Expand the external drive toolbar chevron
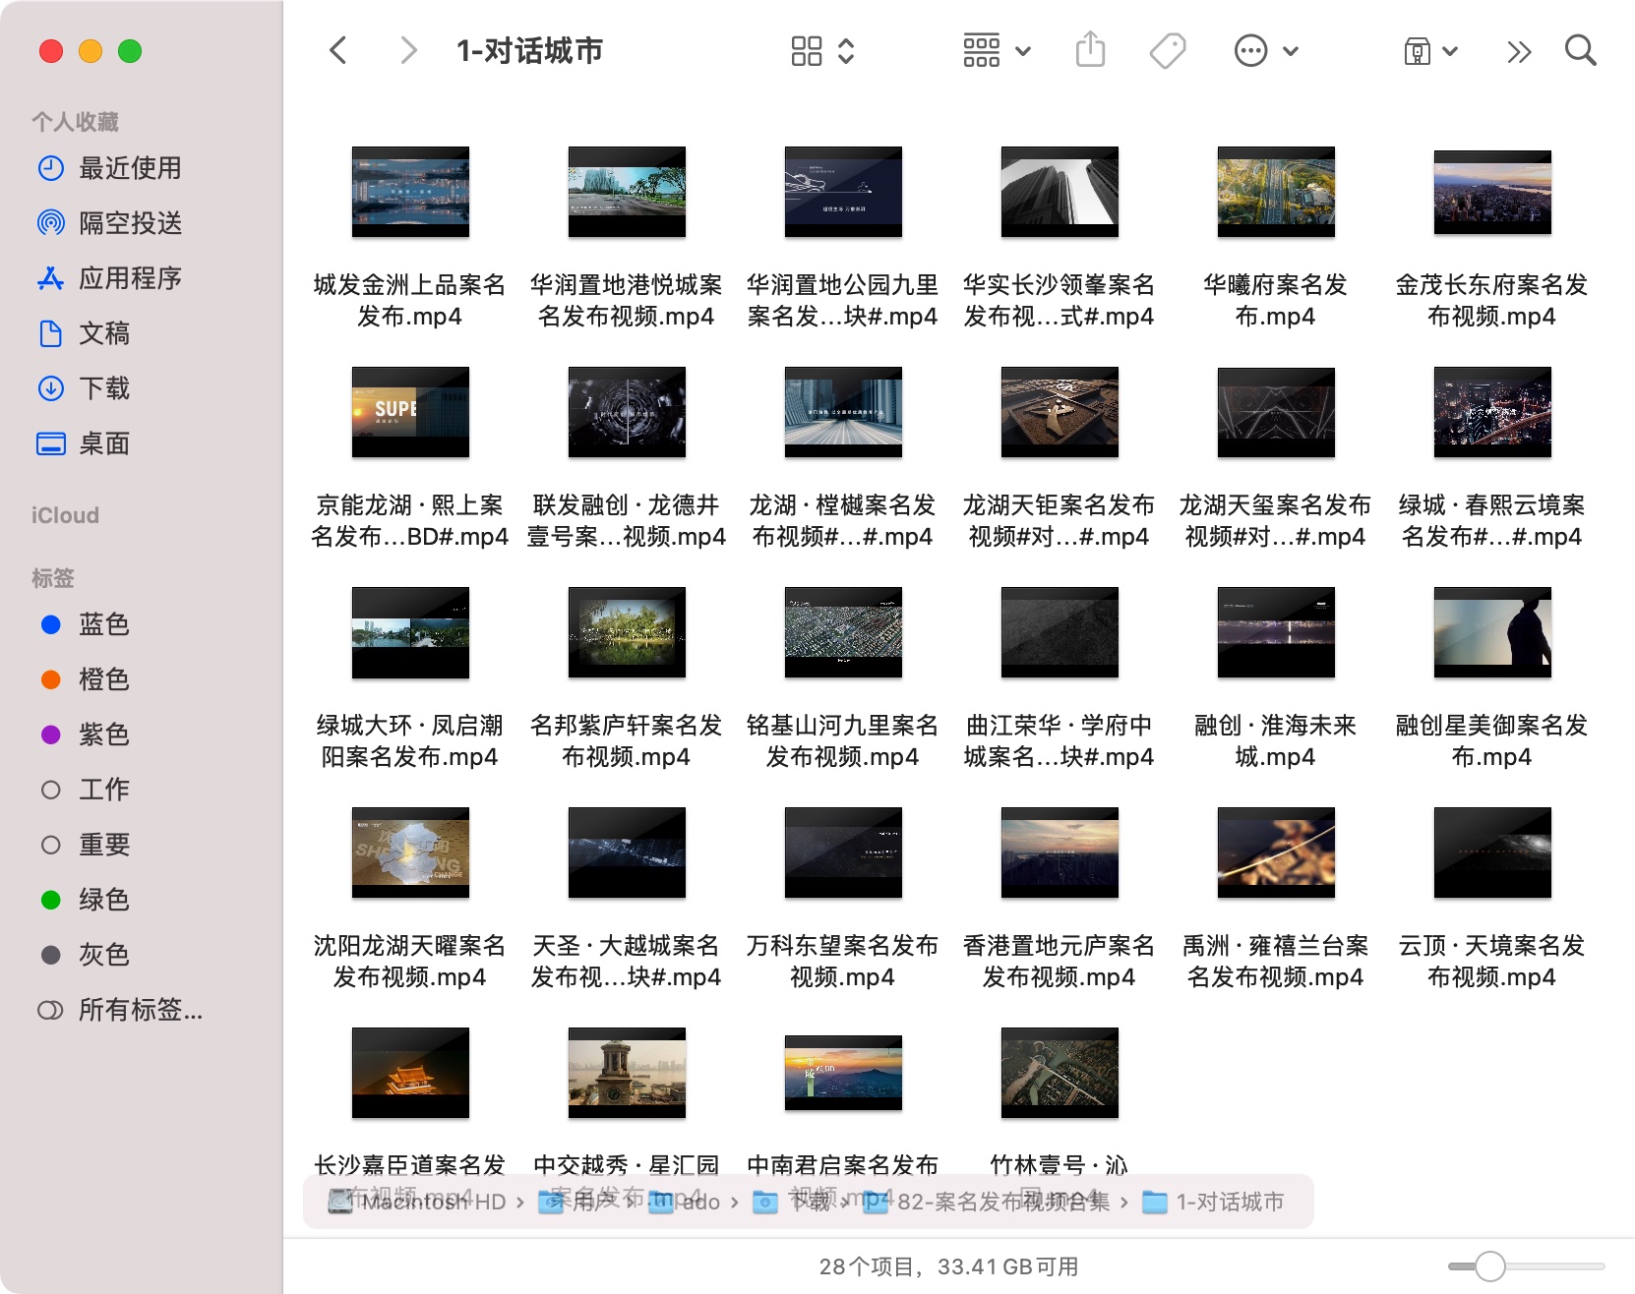The height and width of the screenshot is (1294, 1635). 1449,50
